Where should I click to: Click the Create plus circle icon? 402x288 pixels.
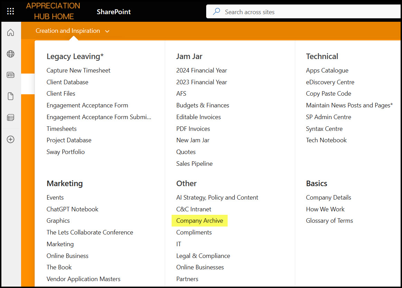tap(11, 140)
